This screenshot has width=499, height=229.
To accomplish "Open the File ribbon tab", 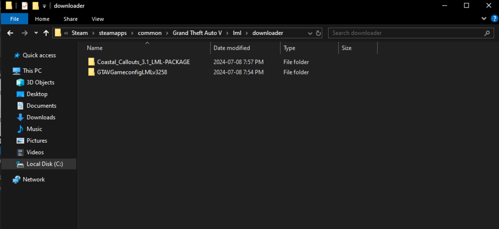I will click(x=14, y=19).
